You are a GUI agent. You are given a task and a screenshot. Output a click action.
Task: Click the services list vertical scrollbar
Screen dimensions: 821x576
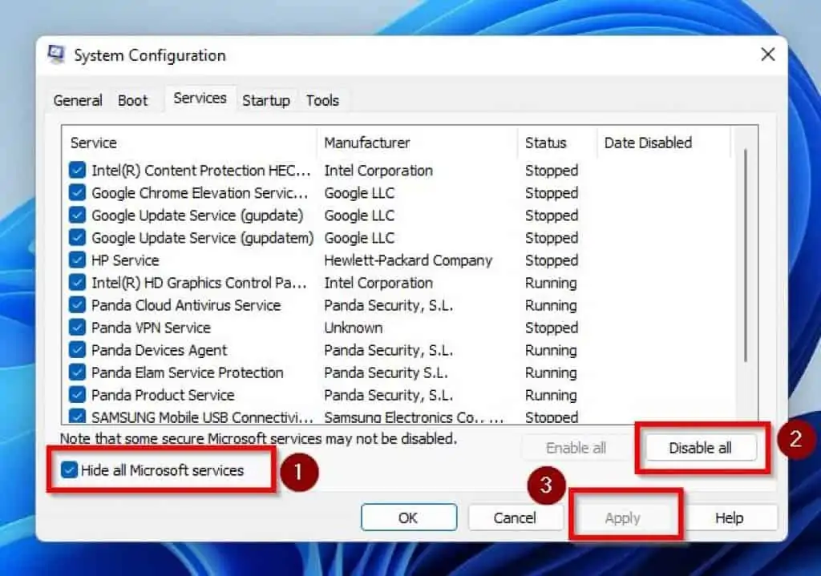pyautogui.click(x=746, y=256)
